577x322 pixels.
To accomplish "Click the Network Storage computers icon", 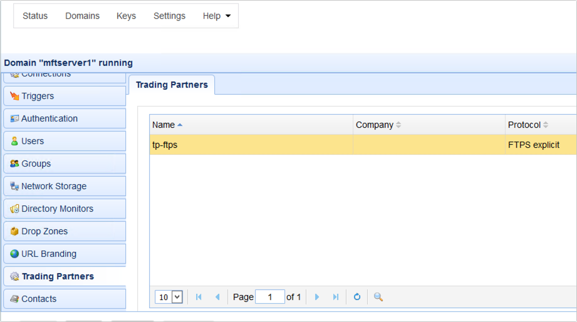I will (14, 186).
